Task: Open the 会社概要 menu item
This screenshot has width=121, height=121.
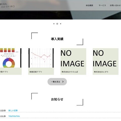Action: coord(89,5)
